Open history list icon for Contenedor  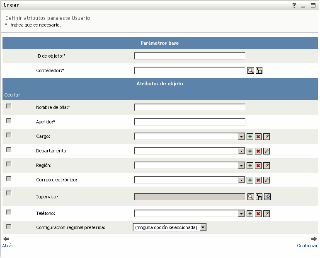(x=259, y=70)
